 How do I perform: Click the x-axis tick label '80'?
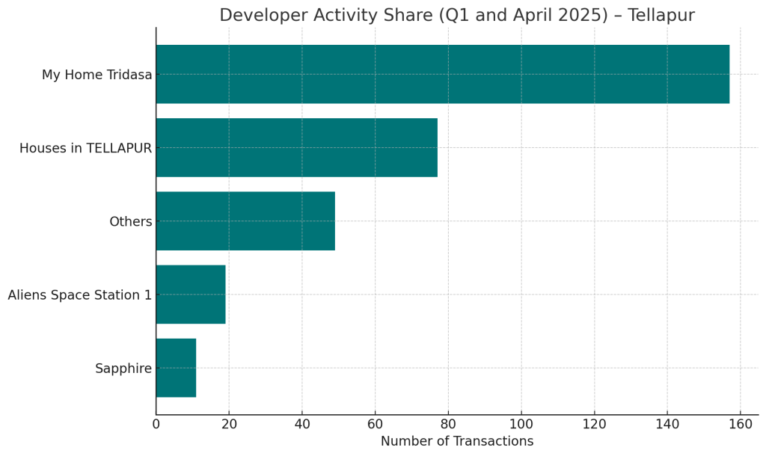point(448,425)
